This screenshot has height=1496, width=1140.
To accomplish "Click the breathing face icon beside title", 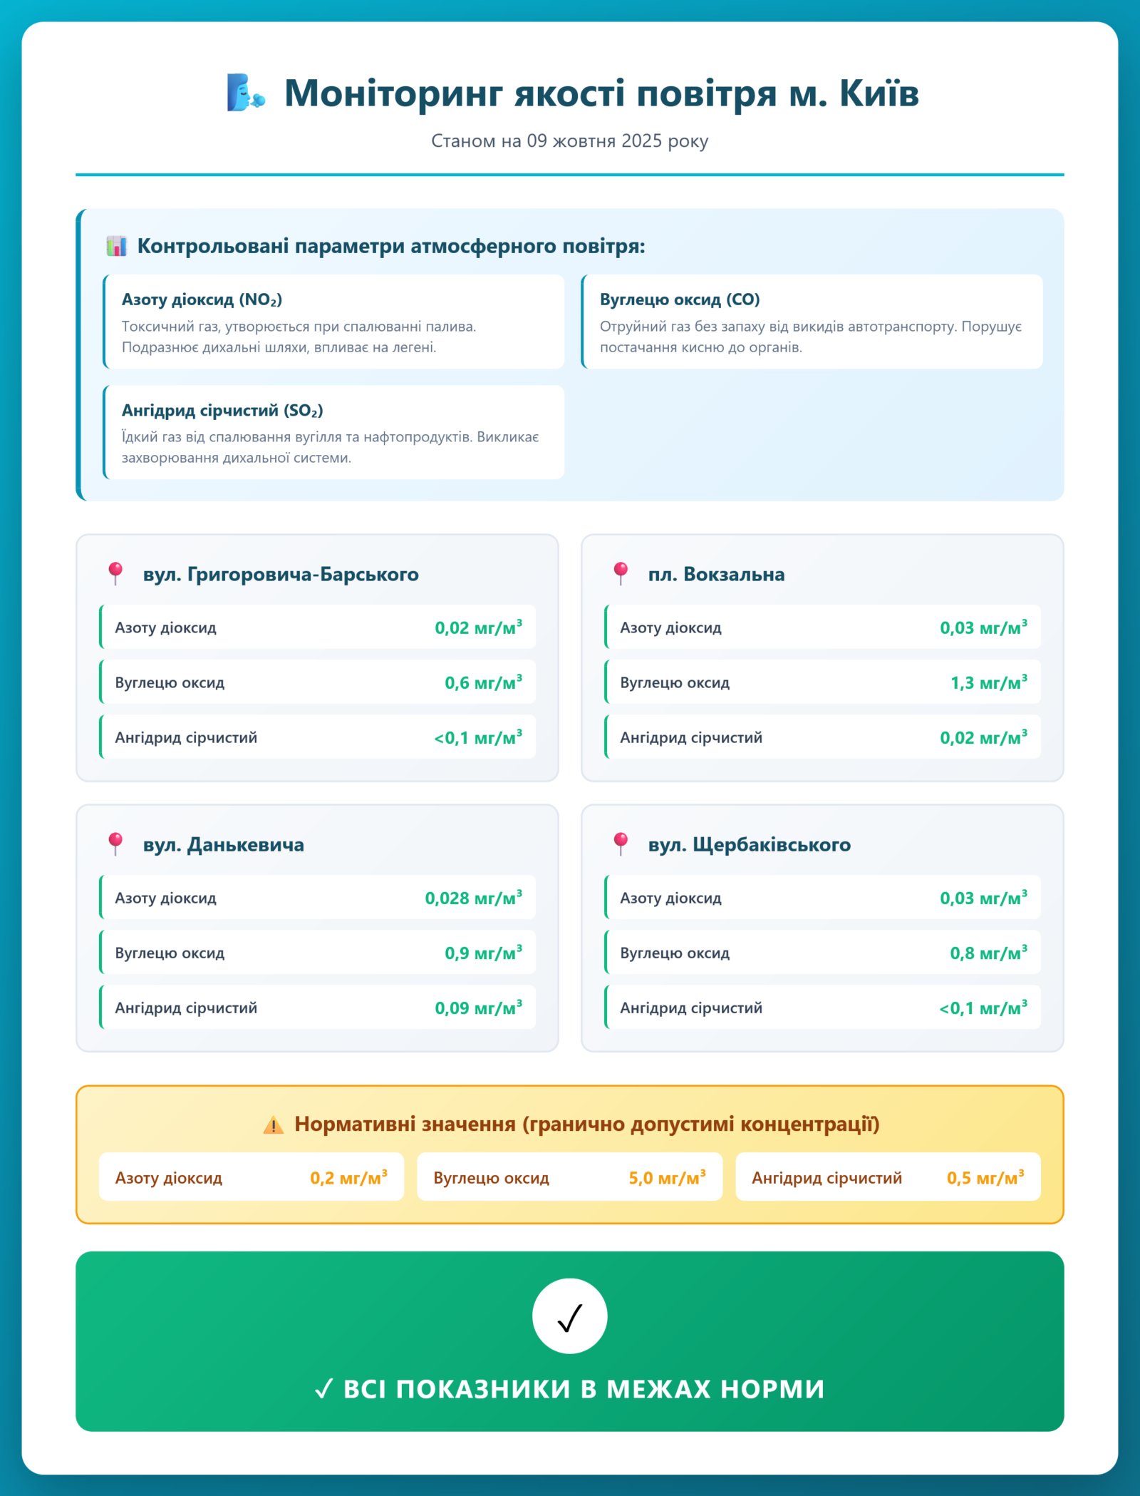I will click(x=246, y=93).
